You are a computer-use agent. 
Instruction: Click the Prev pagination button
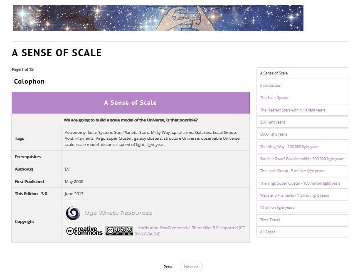pyautogui.click(x=168, y=267)
